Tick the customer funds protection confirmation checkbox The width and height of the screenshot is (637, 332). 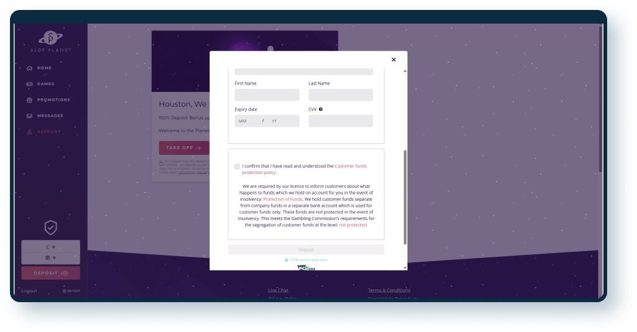pos(237,167)
